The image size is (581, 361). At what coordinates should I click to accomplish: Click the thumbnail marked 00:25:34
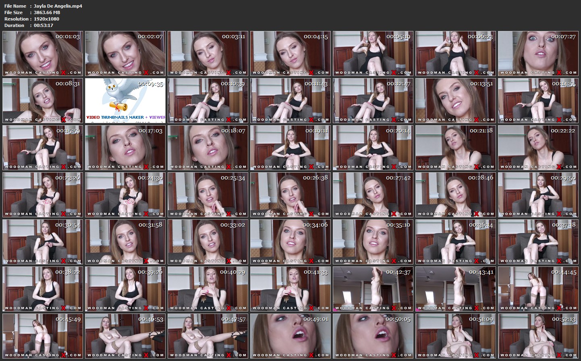coord(208,195)
